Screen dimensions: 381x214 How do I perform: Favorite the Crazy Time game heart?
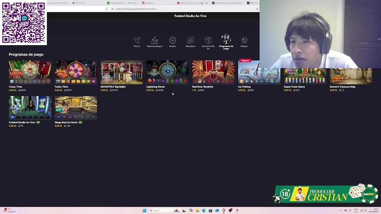(x=48, y=63)
